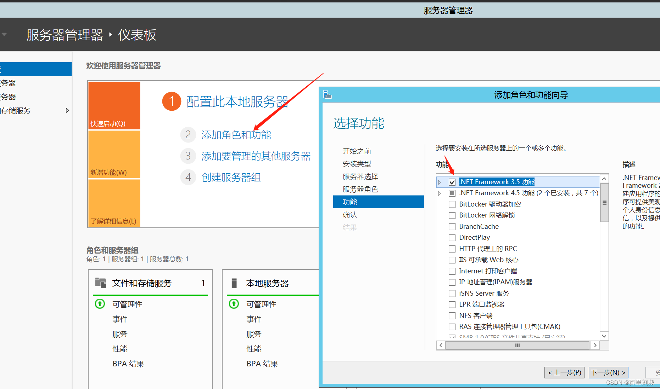This screenshot has height=389, width=660.
Task: Uncheck .NET Framework 3.5 features checkbox
Action: click(x=452, y=182)
